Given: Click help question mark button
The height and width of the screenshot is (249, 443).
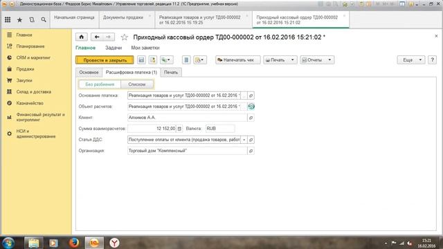Looking at the screenshot, I should [x=432, y=60].
